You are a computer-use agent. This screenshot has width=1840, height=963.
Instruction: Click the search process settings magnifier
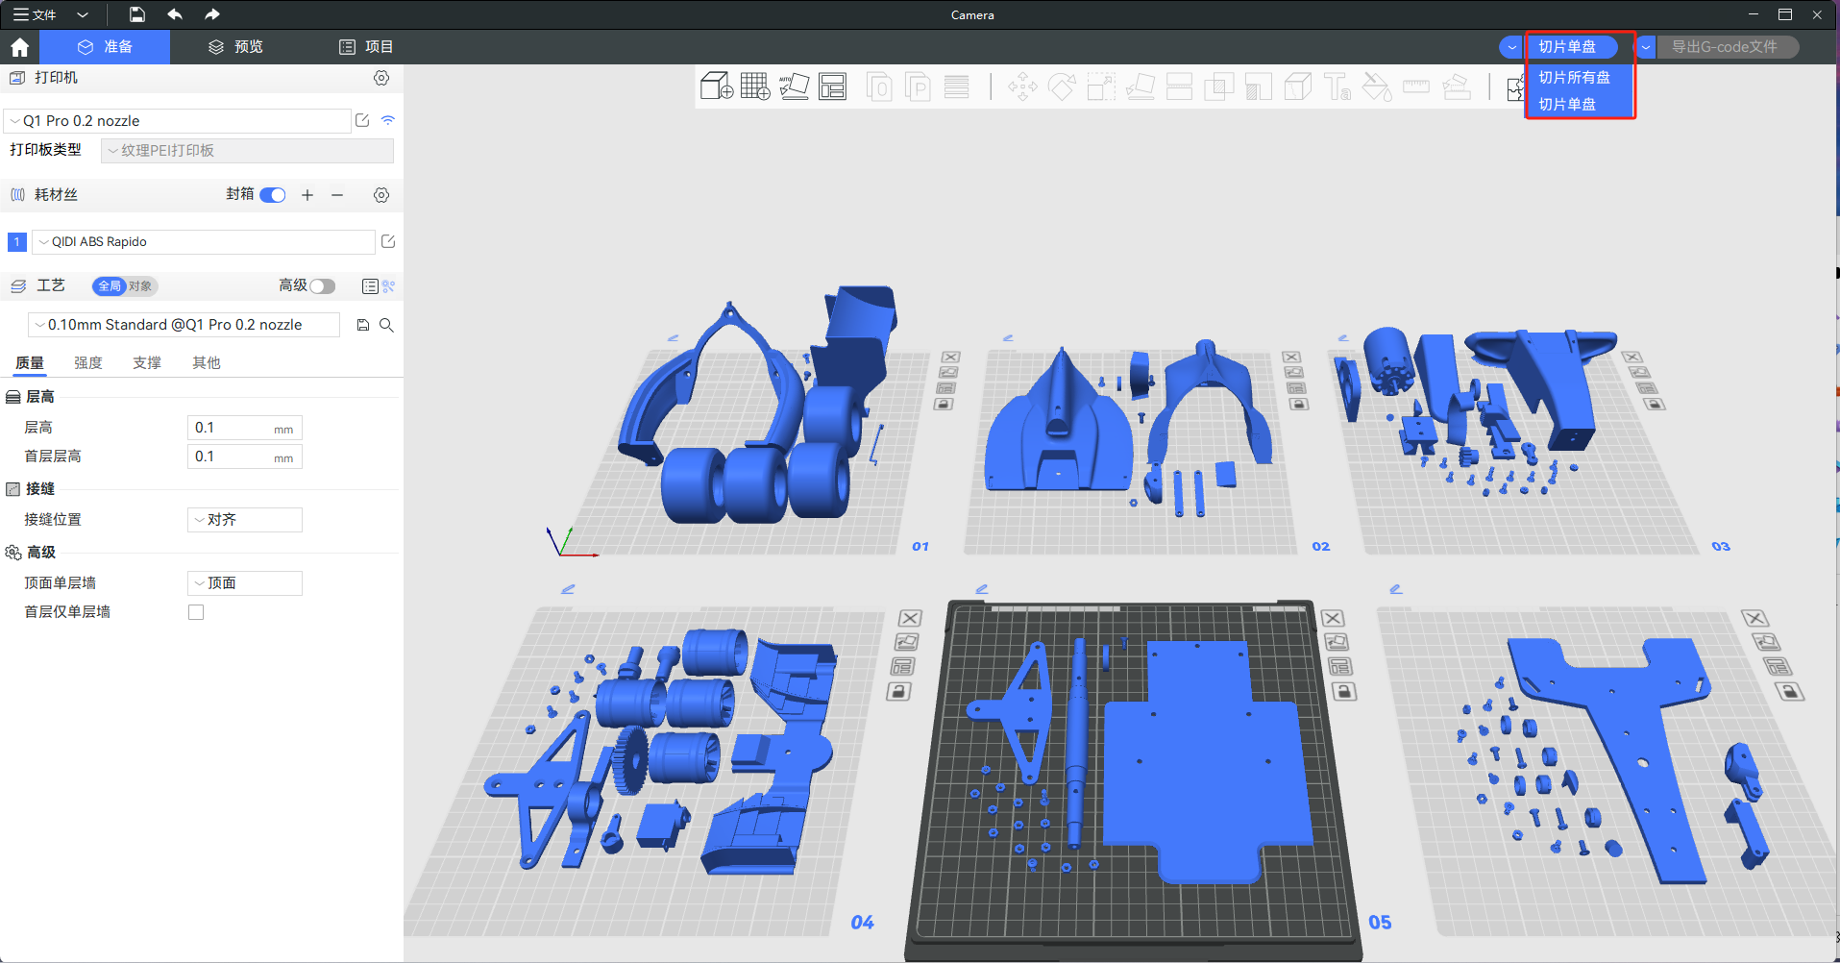[386, 325]
